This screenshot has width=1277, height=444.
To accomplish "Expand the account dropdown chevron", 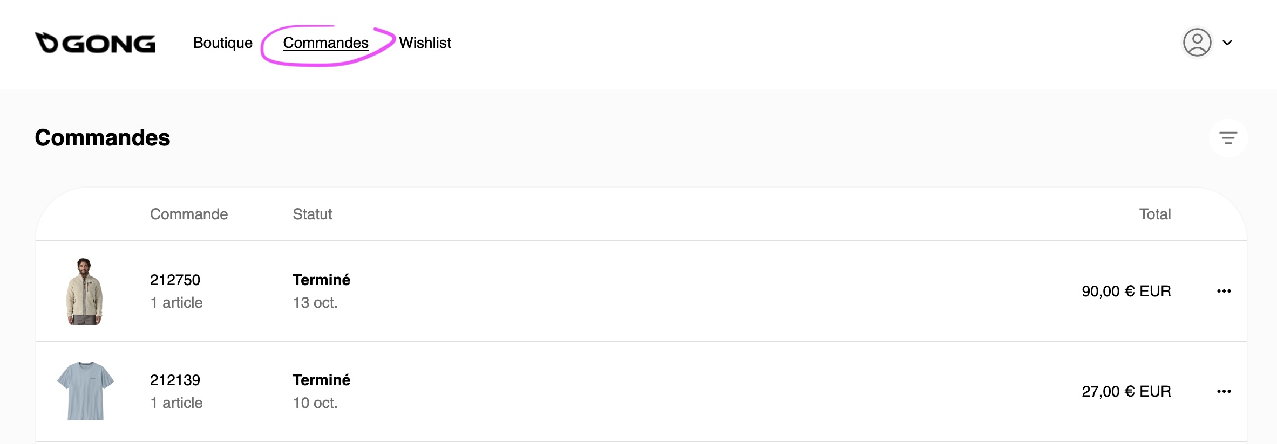I will tap(1227, 43).
